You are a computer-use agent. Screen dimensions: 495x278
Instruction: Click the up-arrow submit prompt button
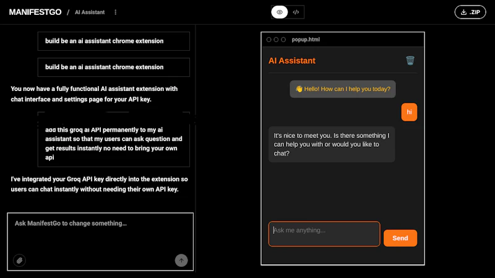coord(181,260)
